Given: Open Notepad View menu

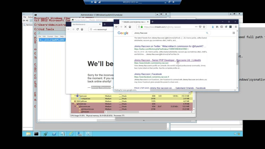Looking at the screenshot, I should pos(56,36).
